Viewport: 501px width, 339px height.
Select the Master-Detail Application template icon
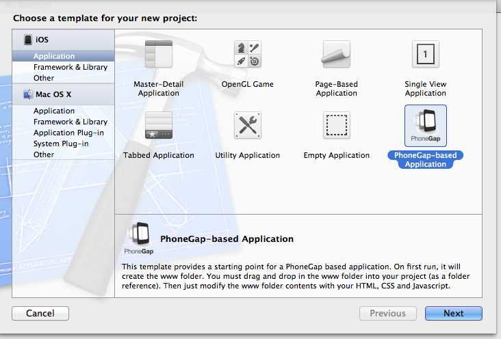pyautogui.click(x=159, y=53)
